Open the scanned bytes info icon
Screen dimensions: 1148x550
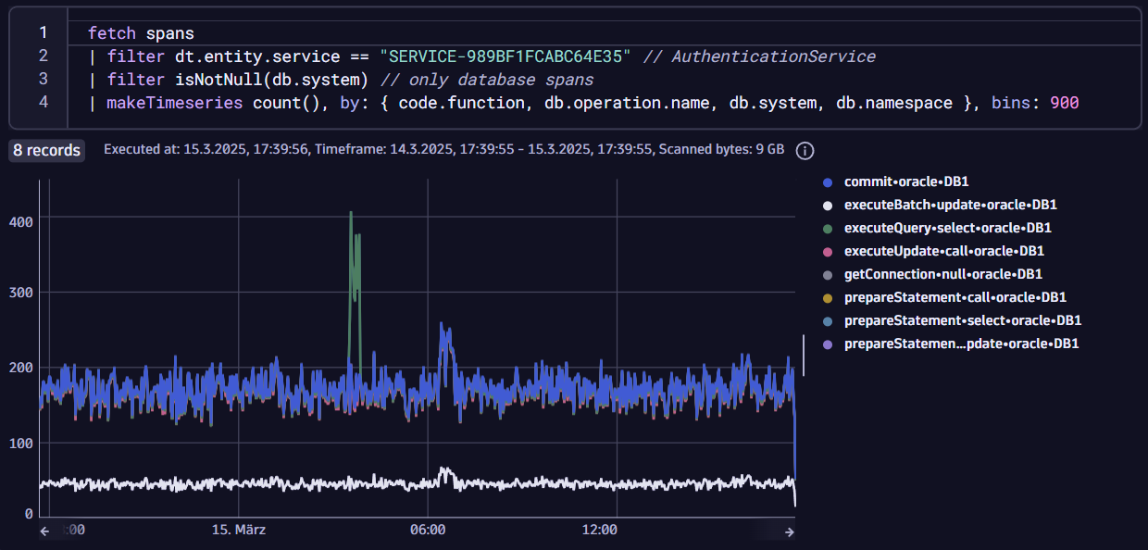(805, 151)
